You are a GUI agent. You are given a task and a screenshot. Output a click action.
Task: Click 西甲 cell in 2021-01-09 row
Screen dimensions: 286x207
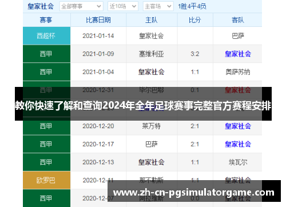(46, 54)
